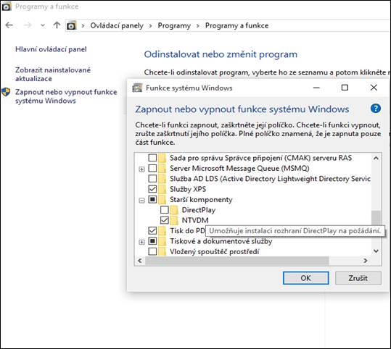Screen dimensions: 391x349
Task: Click horizontal scrollbar thumb in features list
Action: (237, 261)
